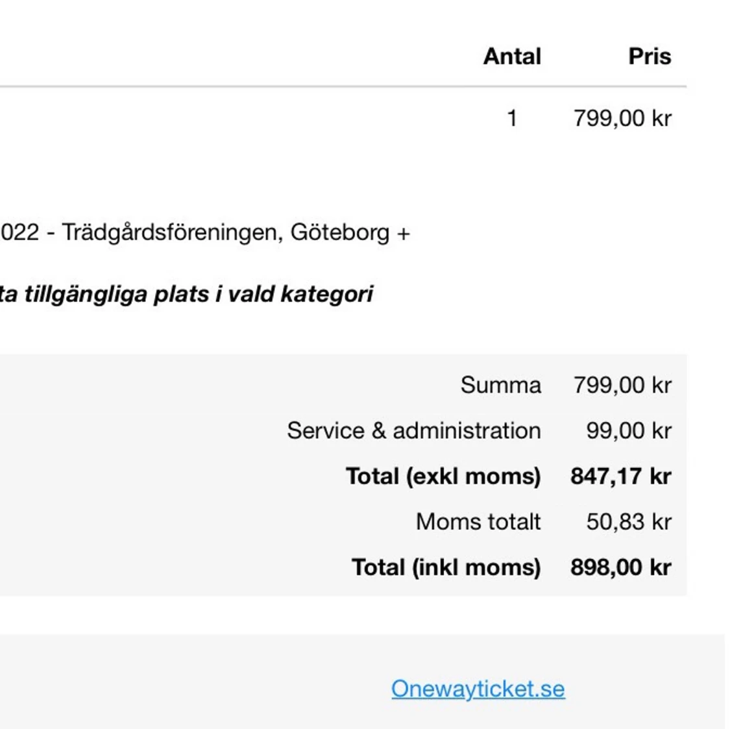
Task: Click the italic text 'tillgängliga plats i vald kategori'
Action: pos(199,294)
